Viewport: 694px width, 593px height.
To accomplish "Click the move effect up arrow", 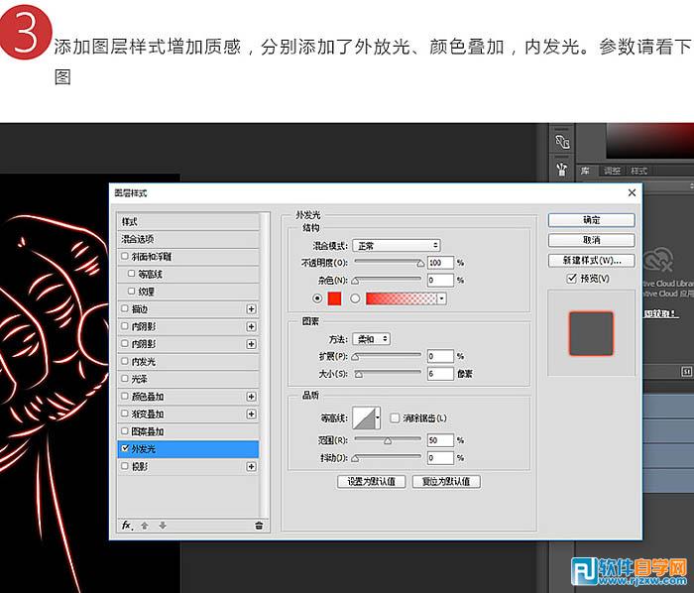I will (x=145, y=526).
